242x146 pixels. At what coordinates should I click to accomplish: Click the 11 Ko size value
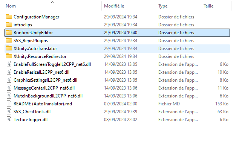[x=223, y=88]
